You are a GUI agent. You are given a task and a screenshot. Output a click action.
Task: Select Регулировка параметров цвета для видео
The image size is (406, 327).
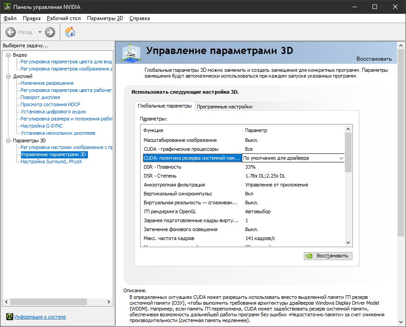[x=66, y=62]
